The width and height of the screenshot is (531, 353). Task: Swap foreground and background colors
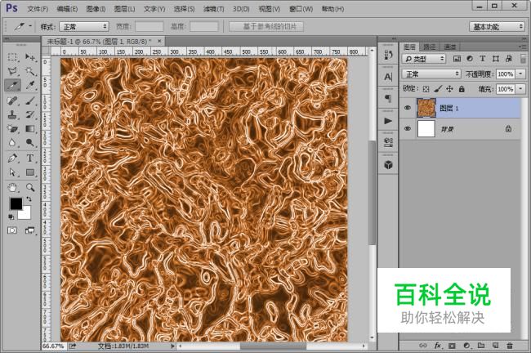tap(29, 199)
